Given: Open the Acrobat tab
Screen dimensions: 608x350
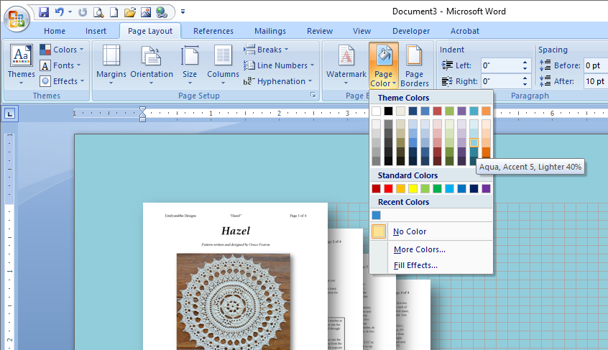Looking at the screenshot, I should coord(464,31).
